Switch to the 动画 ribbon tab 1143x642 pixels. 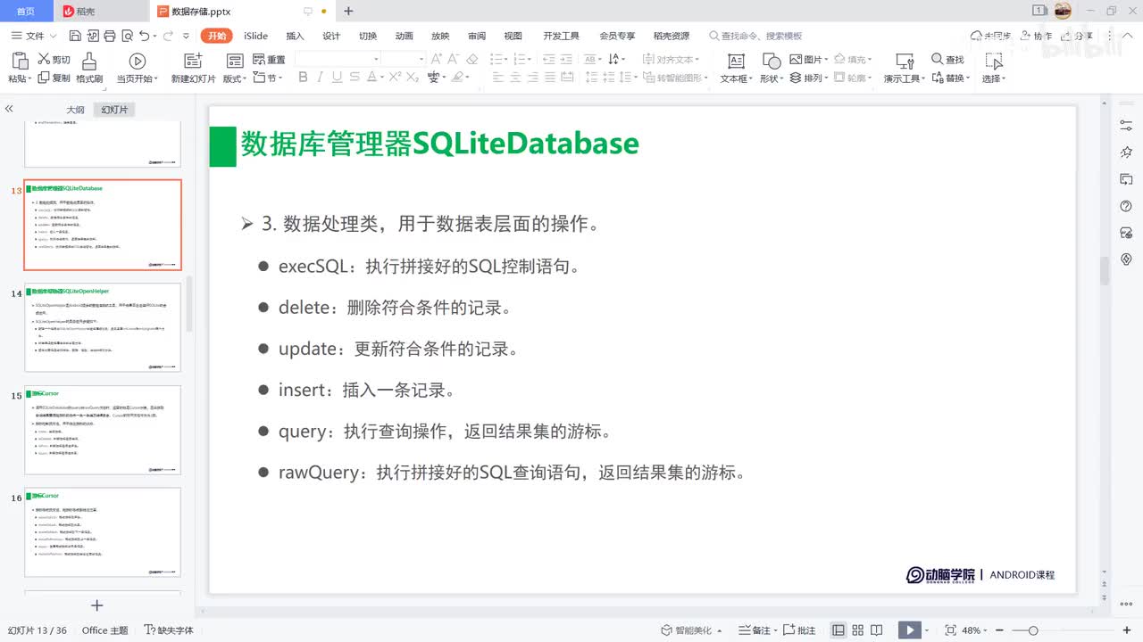(404, 36)
